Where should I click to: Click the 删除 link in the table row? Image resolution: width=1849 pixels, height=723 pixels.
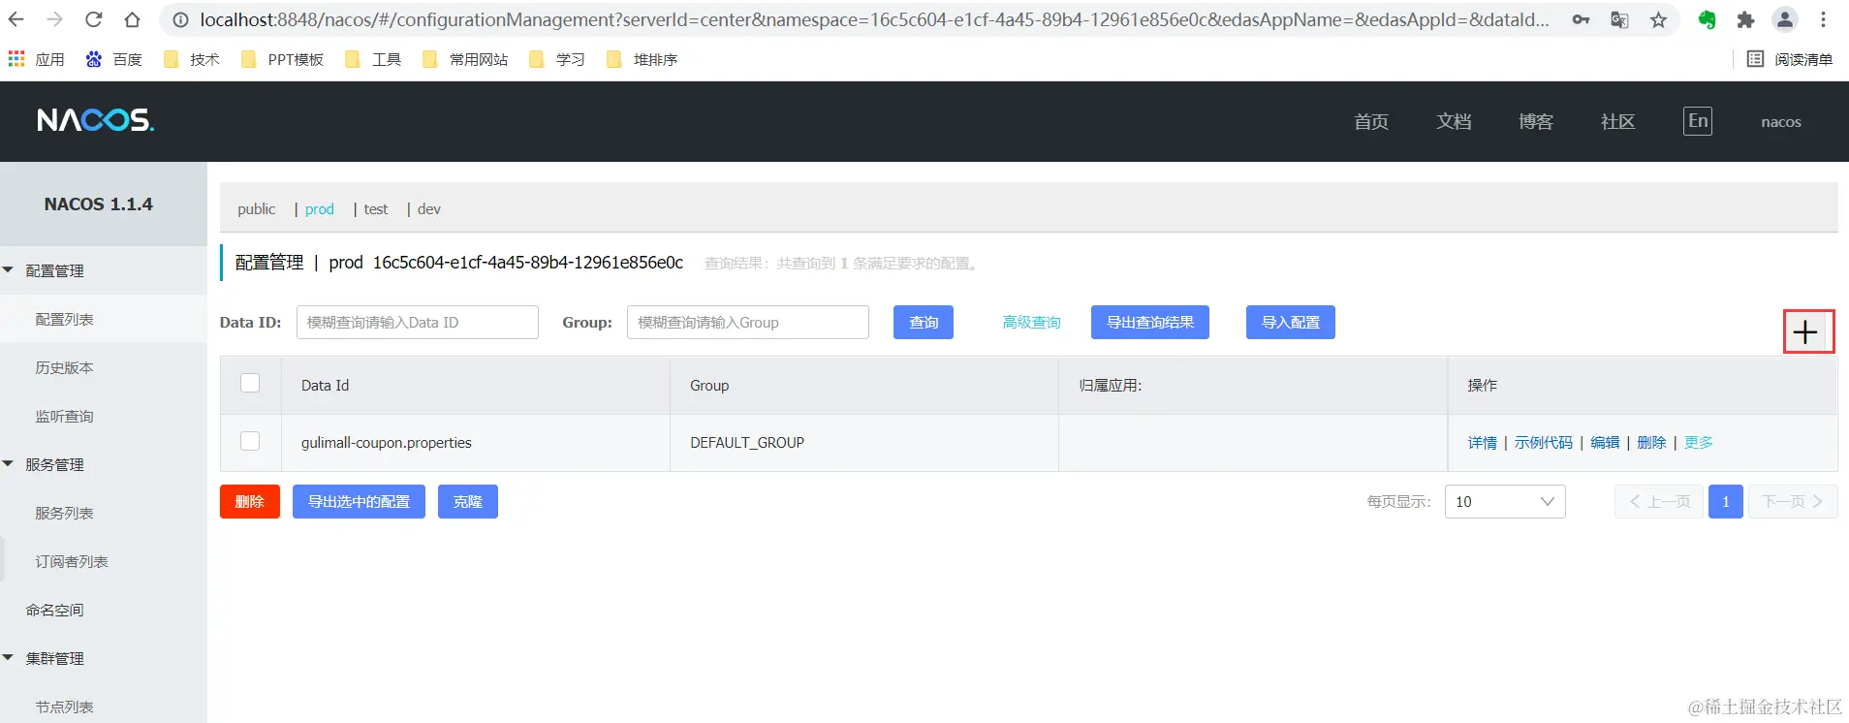(1651, 442)
